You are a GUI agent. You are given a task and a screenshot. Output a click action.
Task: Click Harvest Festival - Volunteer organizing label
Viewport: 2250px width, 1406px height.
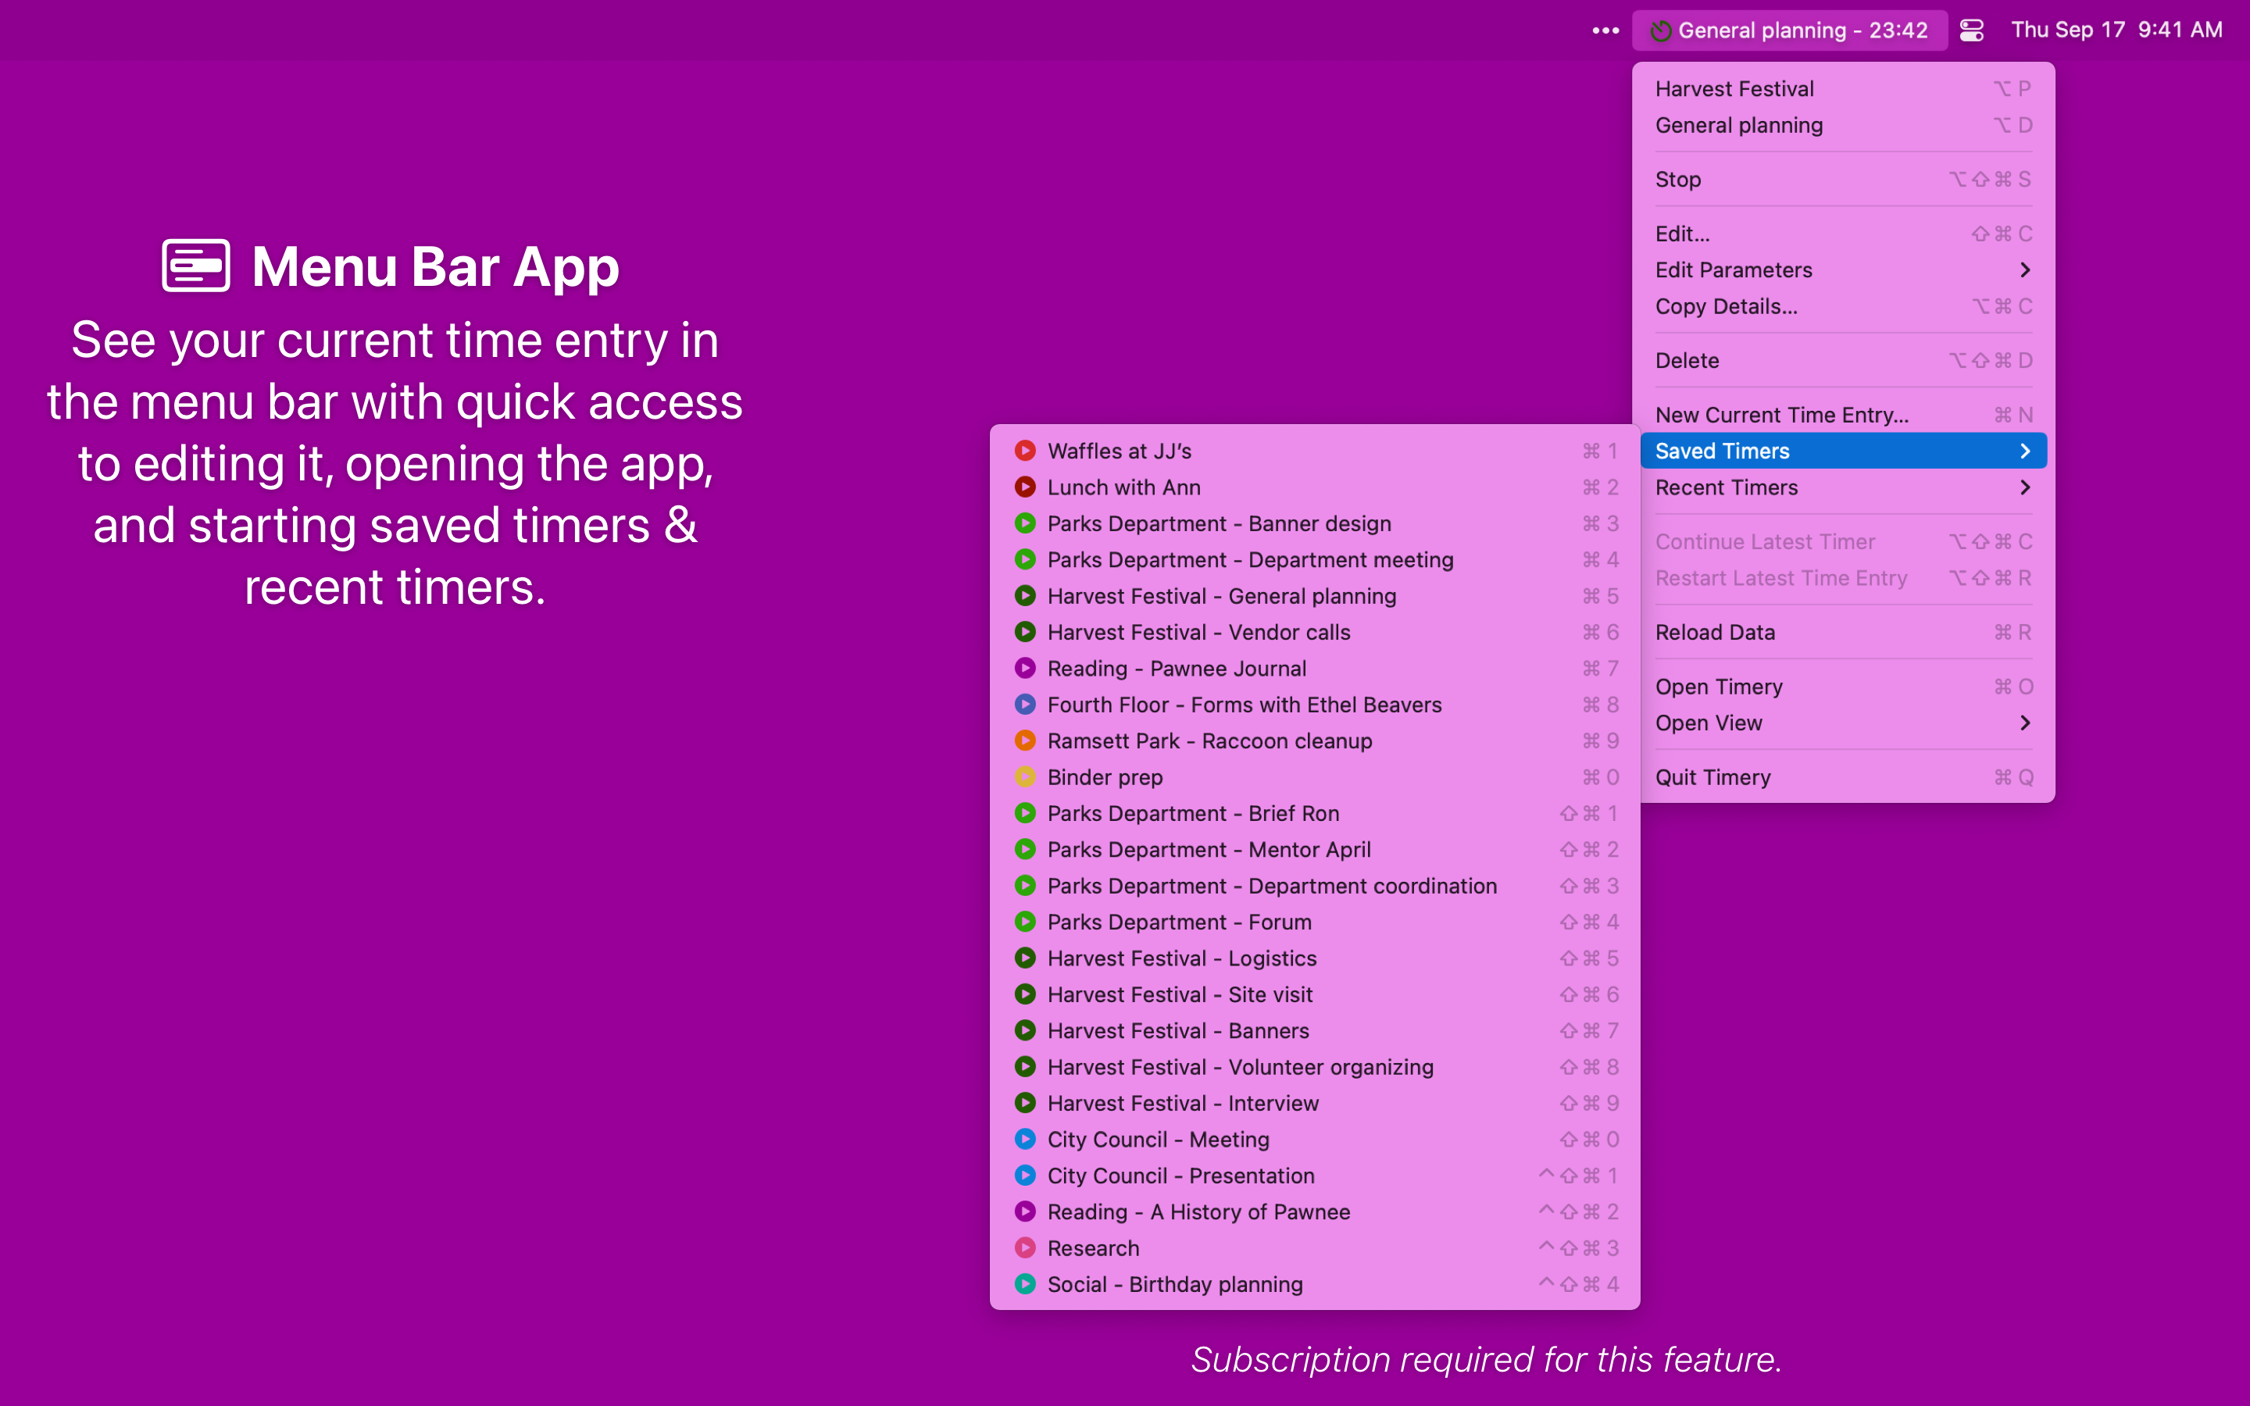1241,1068
